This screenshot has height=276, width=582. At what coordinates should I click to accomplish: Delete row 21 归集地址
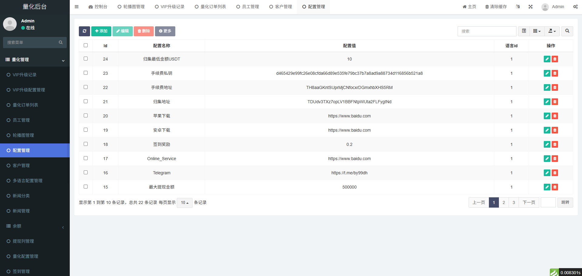coord(555,102)
